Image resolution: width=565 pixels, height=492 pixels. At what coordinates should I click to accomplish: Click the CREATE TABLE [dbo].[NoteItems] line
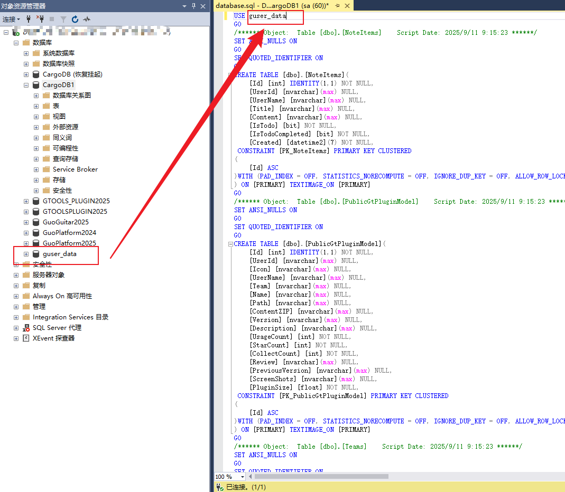291,75
